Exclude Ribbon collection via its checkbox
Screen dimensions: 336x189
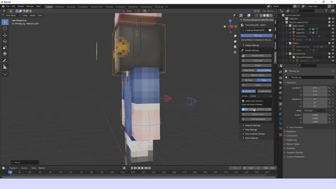[329, 43]
